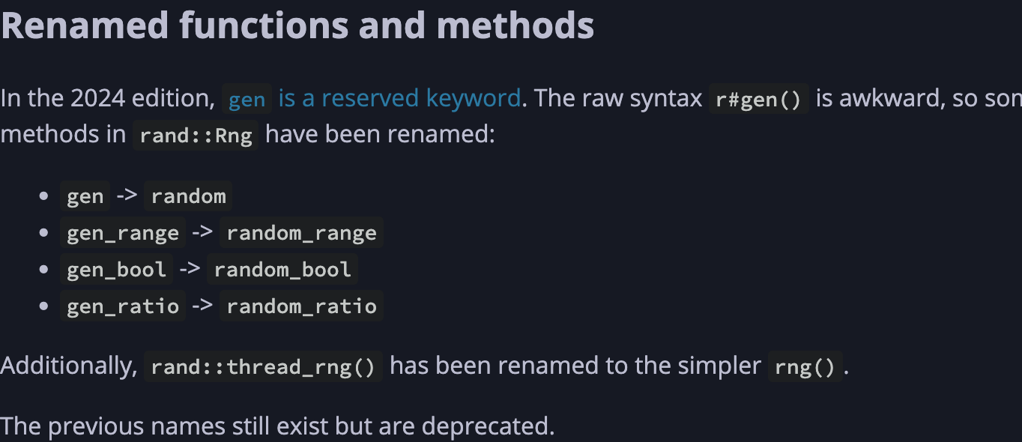Click the "have been renamed:" text
Viewport: 1022px width, 442px height.
pos(380,136)
